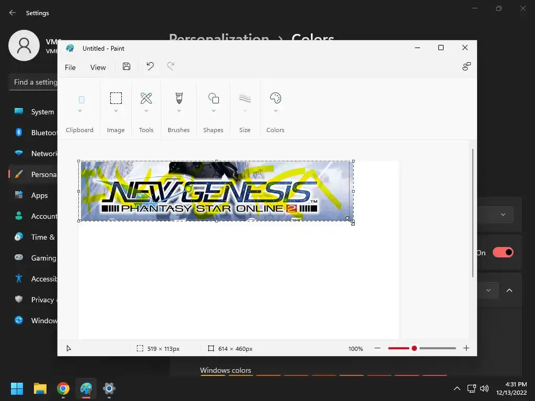This screenshot has width=535, height=401.
Task: Click the Windows colors heading in Settings
Action: tap(225, 370)
